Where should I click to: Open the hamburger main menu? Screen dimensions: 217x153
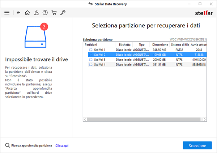point(7,13)
